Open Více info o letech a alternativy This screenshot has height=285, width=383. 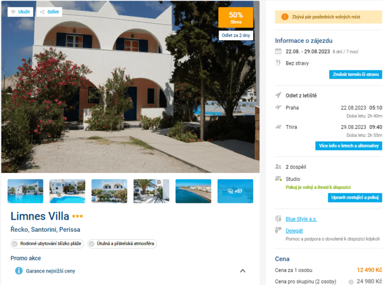(x=349, y=145)
